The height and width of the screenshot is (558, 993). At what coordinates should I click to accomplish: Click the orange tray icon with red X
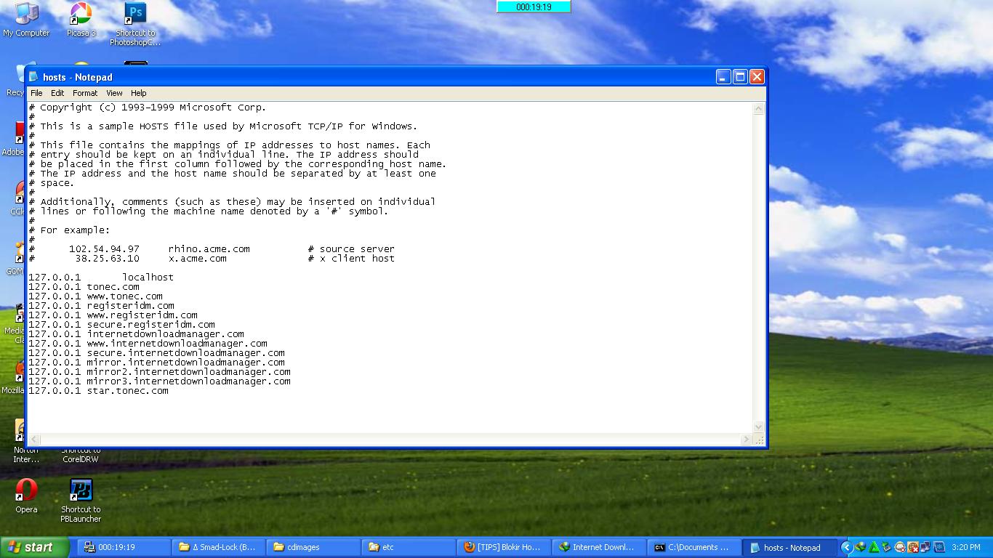pyautogui.click(x=913, y=547)
